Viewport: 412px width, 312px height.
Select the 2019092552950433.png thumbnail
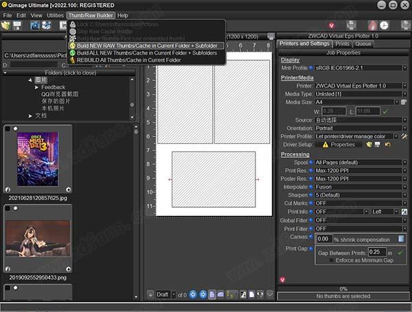point(38,239)
